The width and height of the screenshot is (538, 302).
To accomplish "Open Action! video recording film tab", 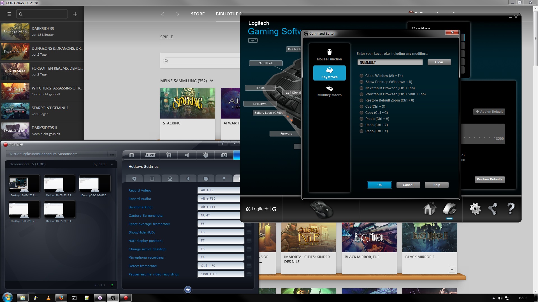I will [131, 155].
